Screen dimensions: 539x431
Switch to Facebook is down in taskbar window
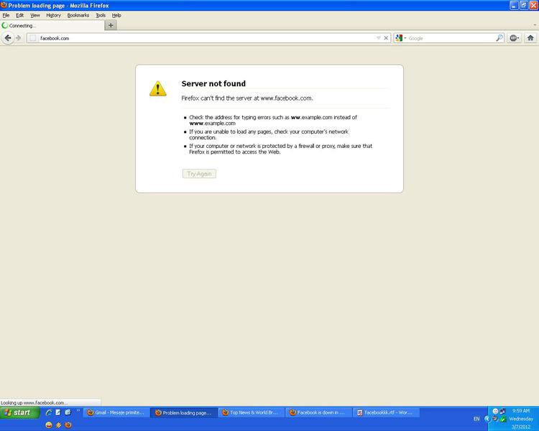click(318, 412)
